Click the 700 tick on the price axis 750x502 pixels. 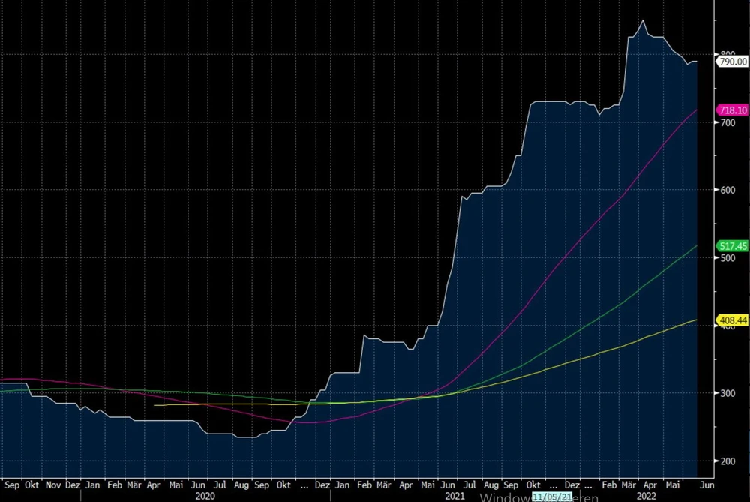coord(726,122)
